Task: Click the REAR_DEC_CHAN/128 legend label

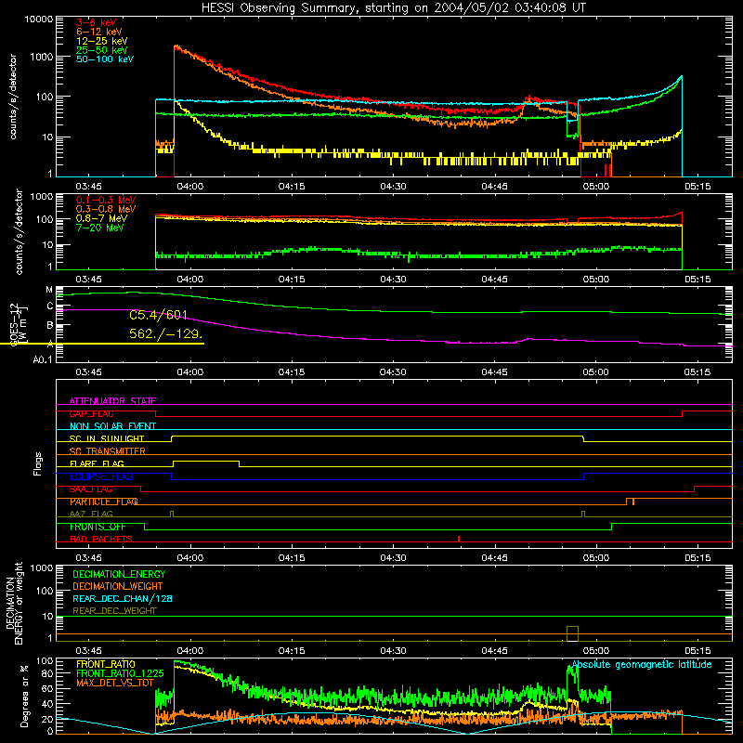Action: coord(123,598)
